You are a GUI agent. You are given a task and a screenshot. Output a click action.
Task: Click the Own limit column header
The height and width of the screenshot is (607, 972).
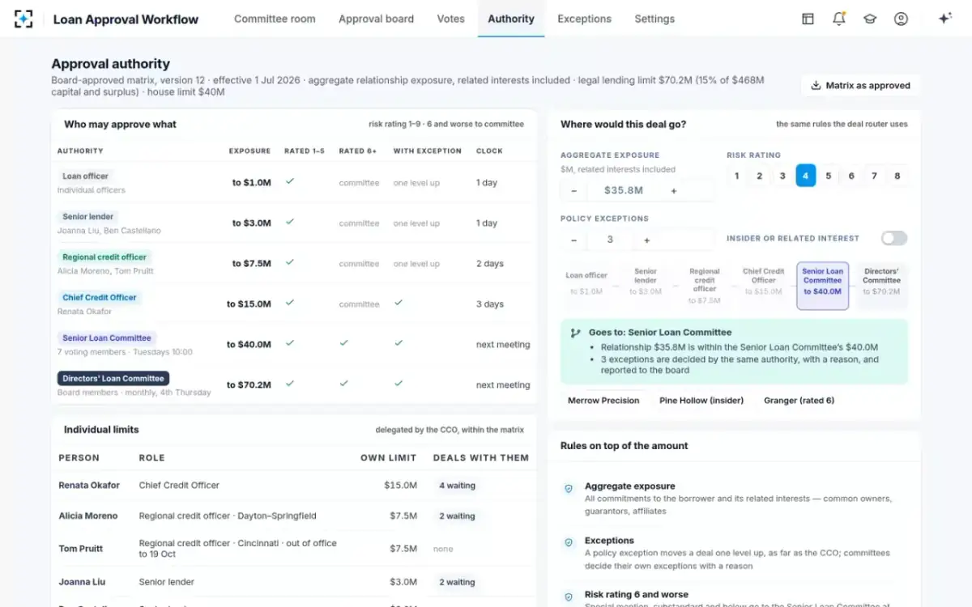[388, 458]
